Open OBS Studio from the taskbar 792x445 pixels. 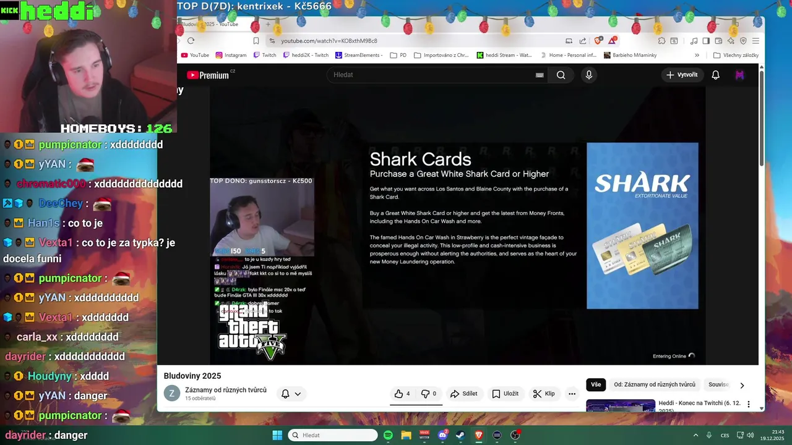(515, 435)
